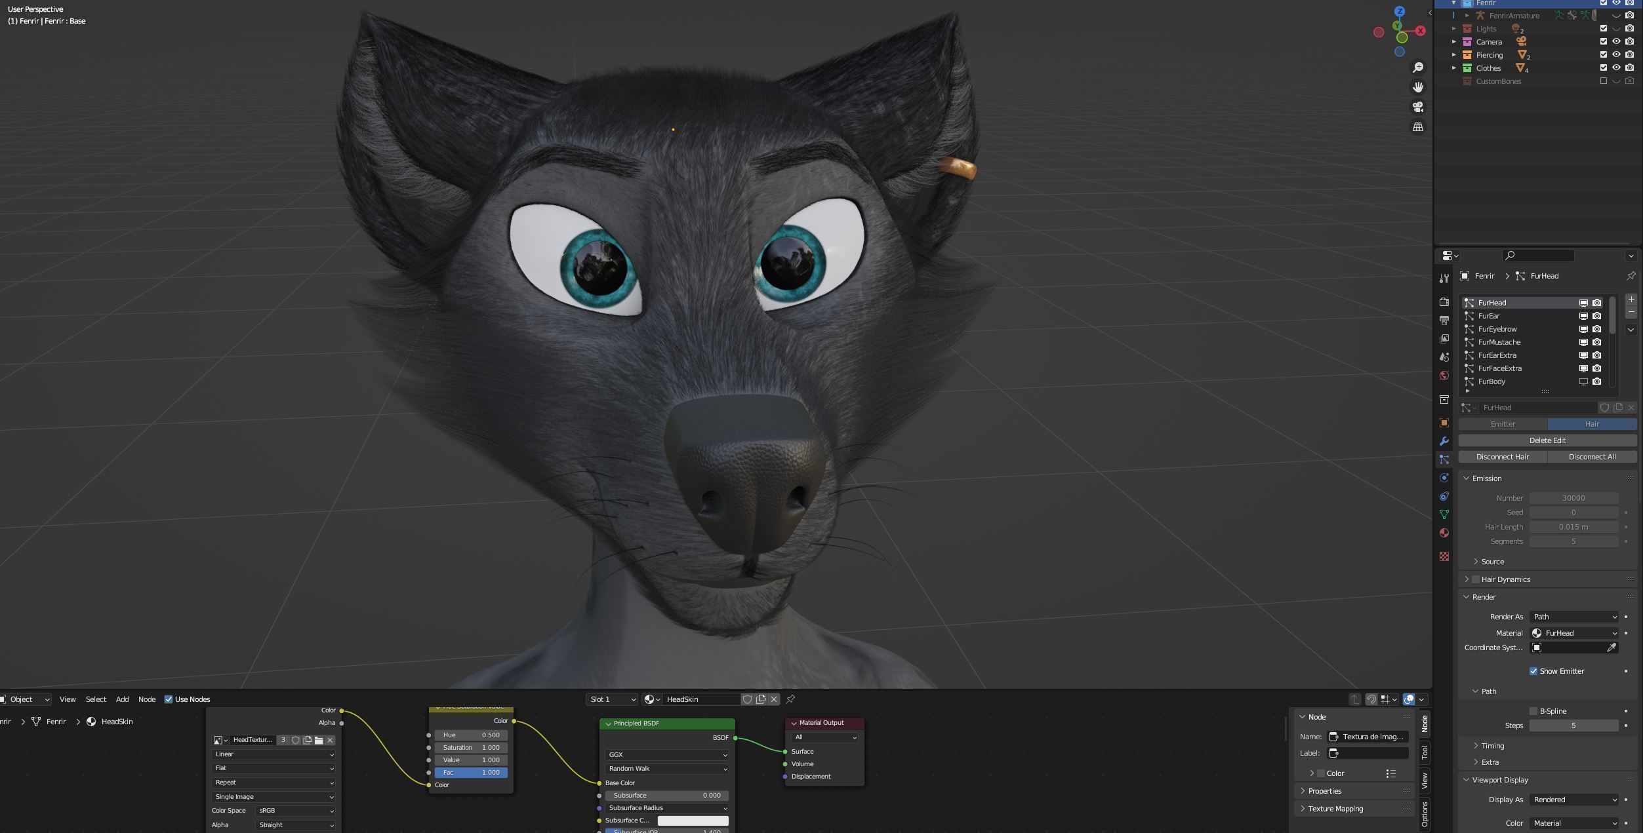
Task: Open image file for HeadTexture node
Action: 319,740
